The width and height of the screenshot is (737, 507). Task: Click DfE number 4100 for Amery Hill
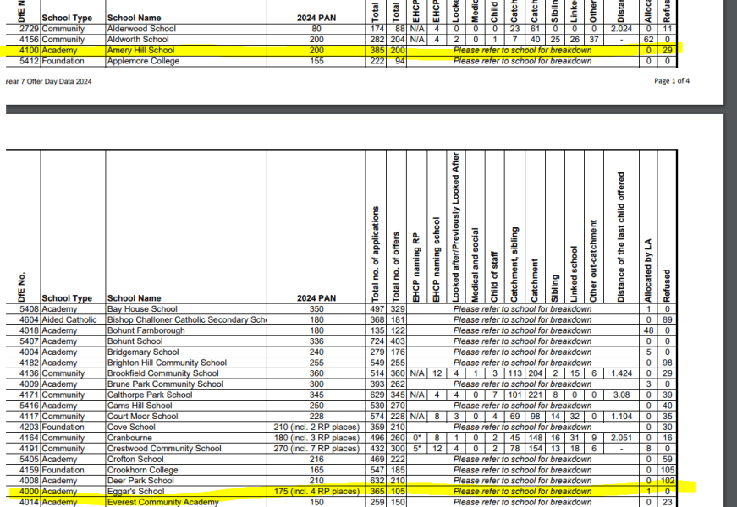coord(29,50)
